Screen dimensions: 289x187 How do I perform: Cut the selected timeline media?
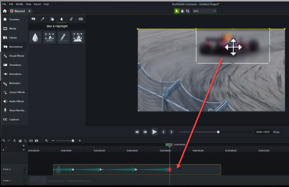click(x=15, y=141)
